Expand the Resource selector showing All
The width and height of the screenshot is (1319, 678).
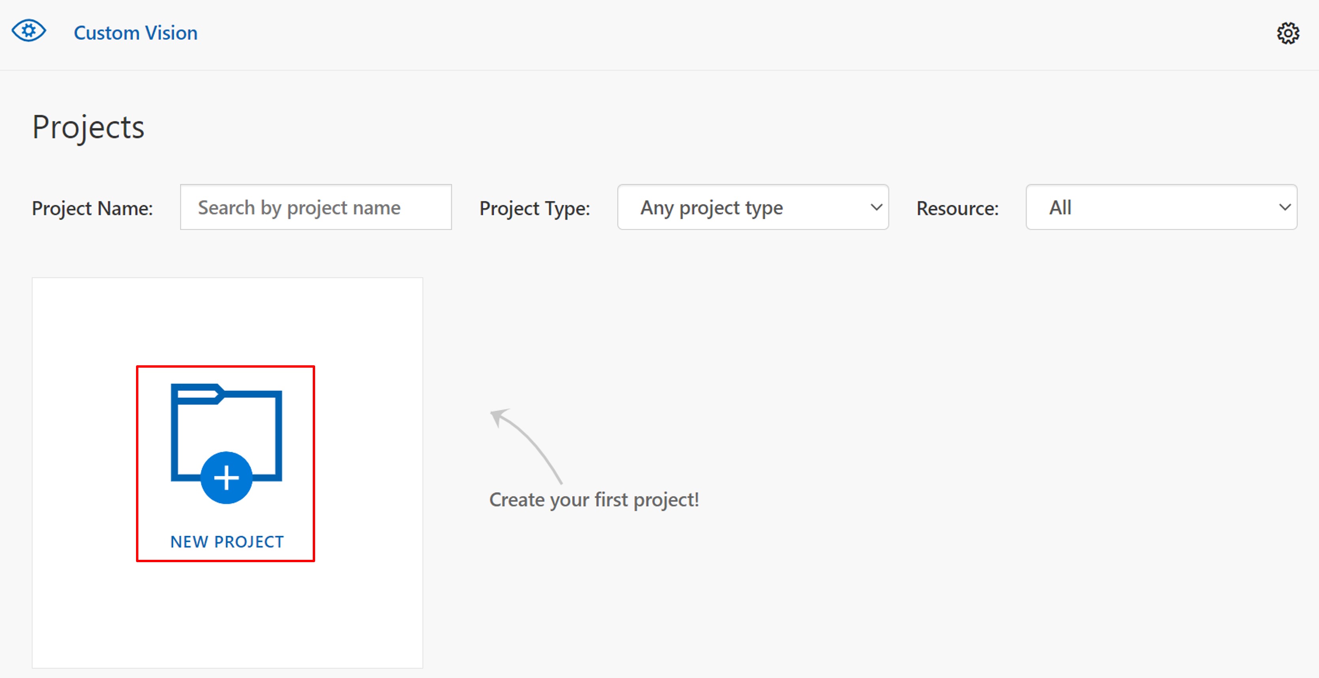coord(1161,207)
